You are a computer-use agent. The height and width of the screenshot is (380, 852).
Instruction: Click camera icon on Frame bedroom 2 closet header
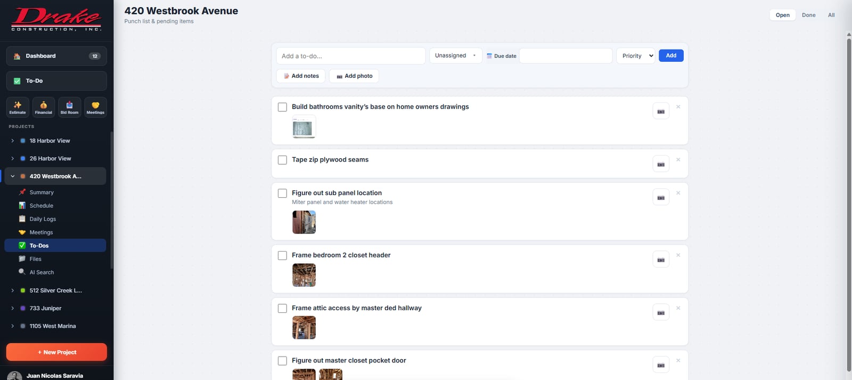pyautogui.click(x=661, y=260)
